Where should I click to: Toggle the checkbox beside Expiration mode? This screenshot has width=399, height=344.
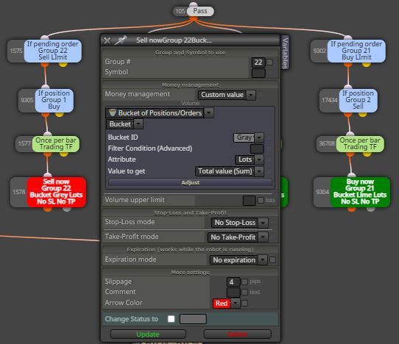click(272, 260)
